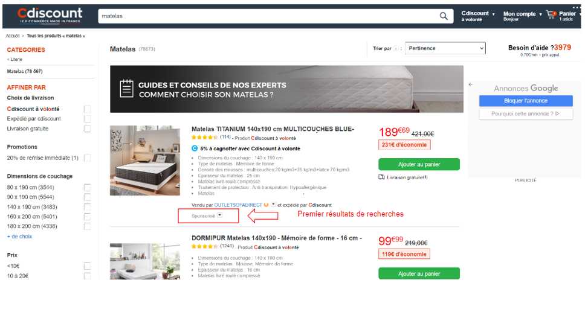The image size is (585, 315).
Task: Expand the Sponsorisé dropdown arrow
Action: 220,215
